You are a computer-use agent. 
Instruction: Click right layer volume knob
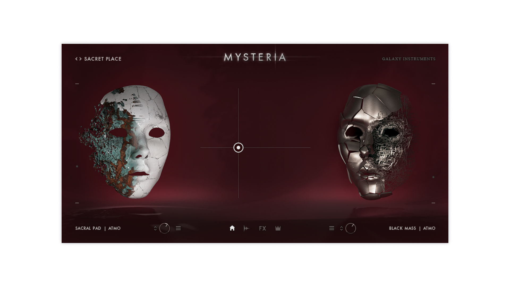coord(351,228)
